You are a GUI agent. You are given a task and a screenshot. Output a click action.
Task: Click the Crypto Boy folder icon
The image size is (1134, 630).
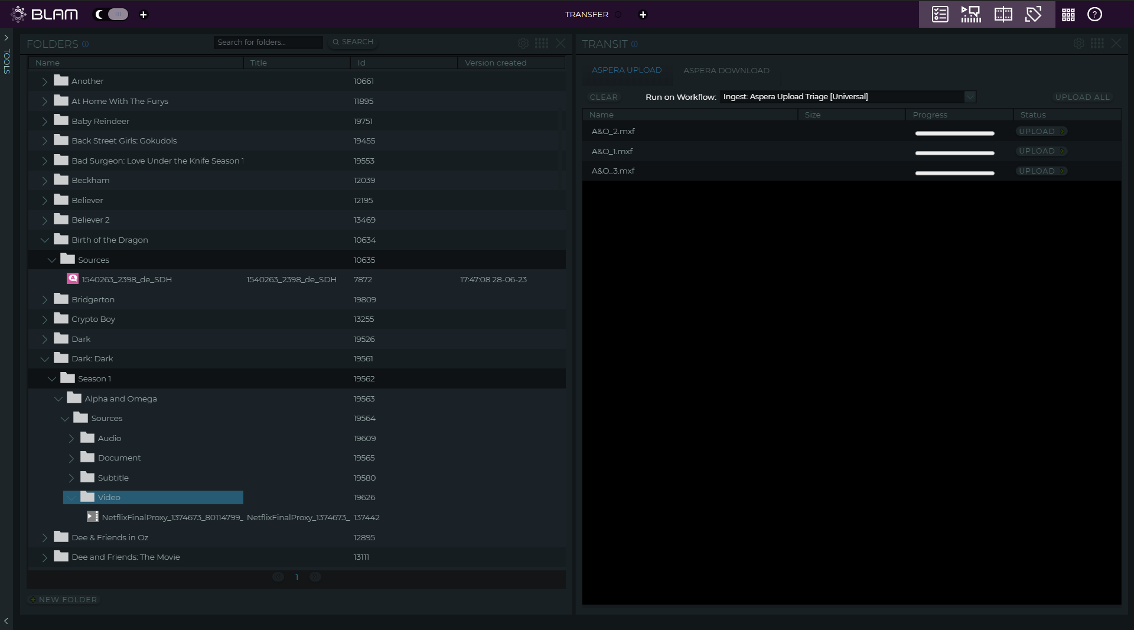[61, 318]
